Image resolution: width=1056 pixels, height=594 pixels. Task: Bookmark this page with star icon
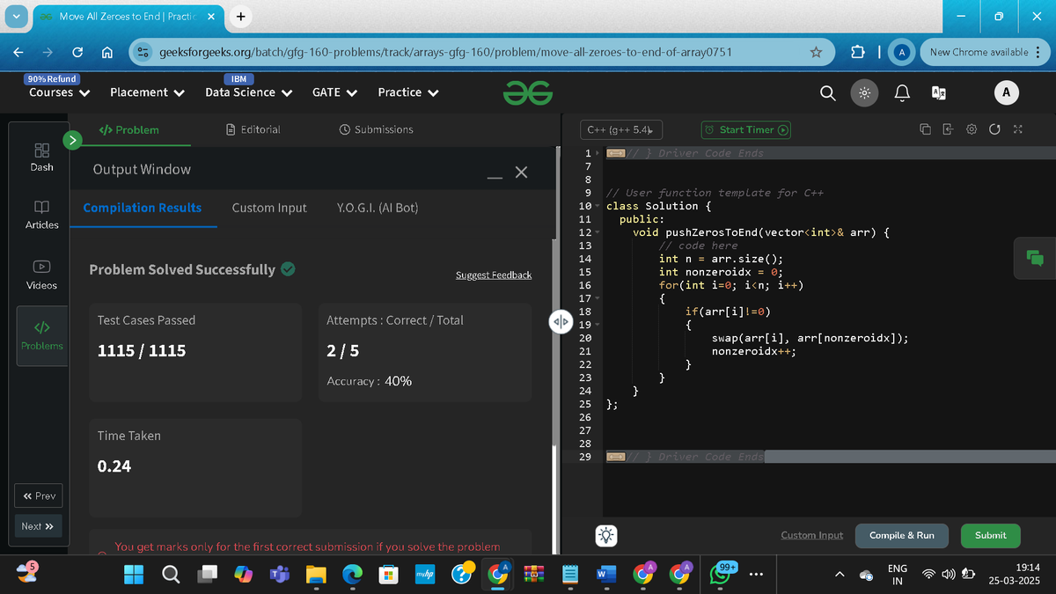pos(816,53)
